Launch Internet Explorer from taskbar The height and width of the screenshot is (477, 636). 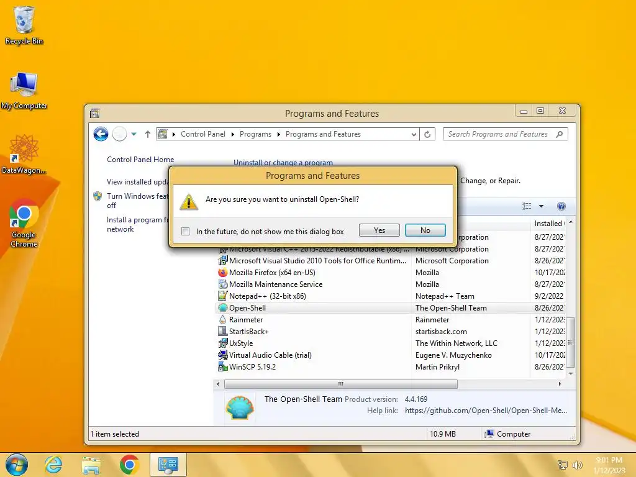tap(53, 465)
